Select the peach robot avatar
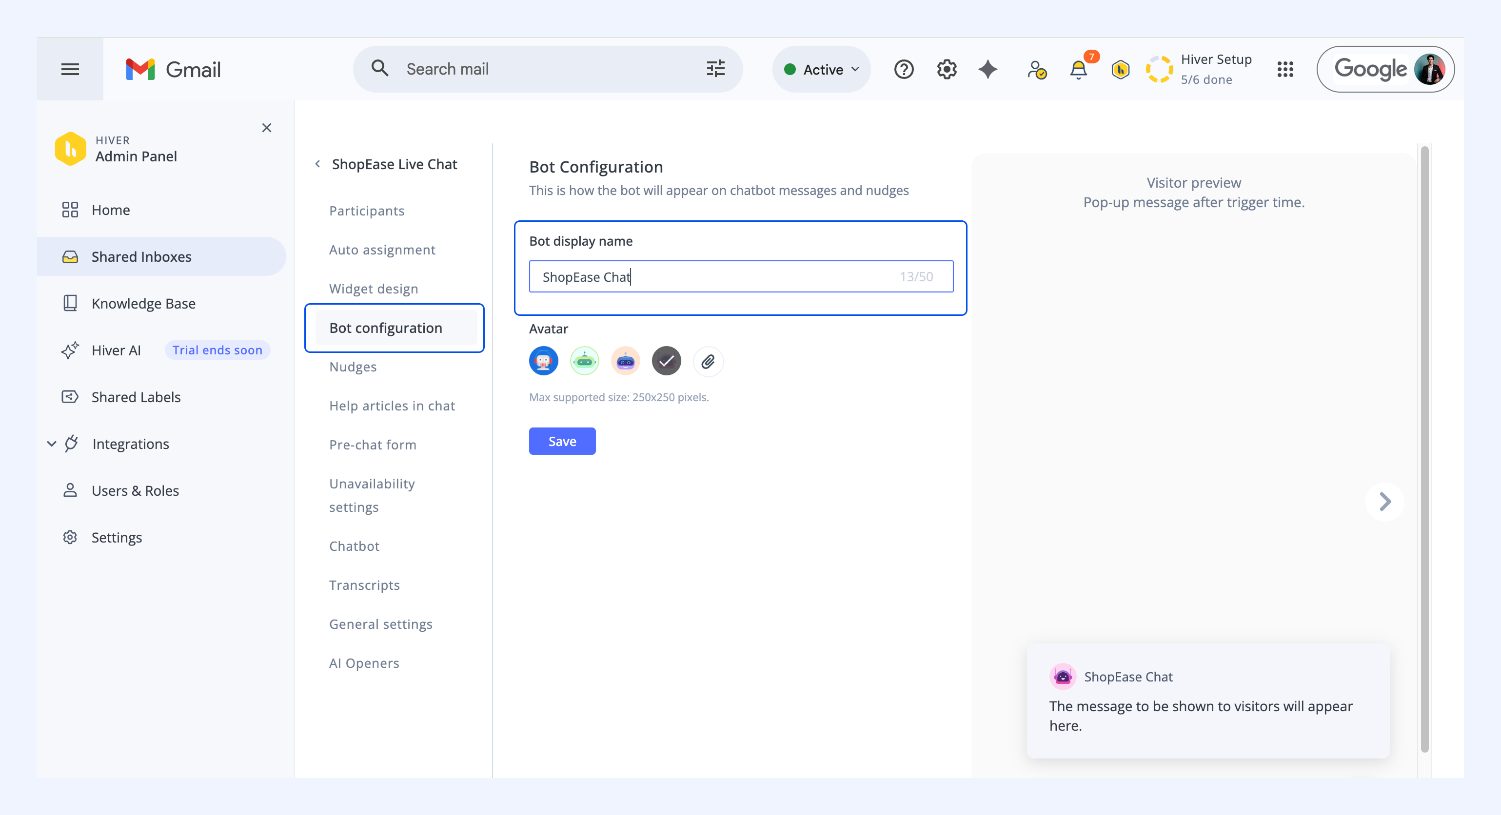The width and height of the screenshot is (1501, 815). [626, 361]
